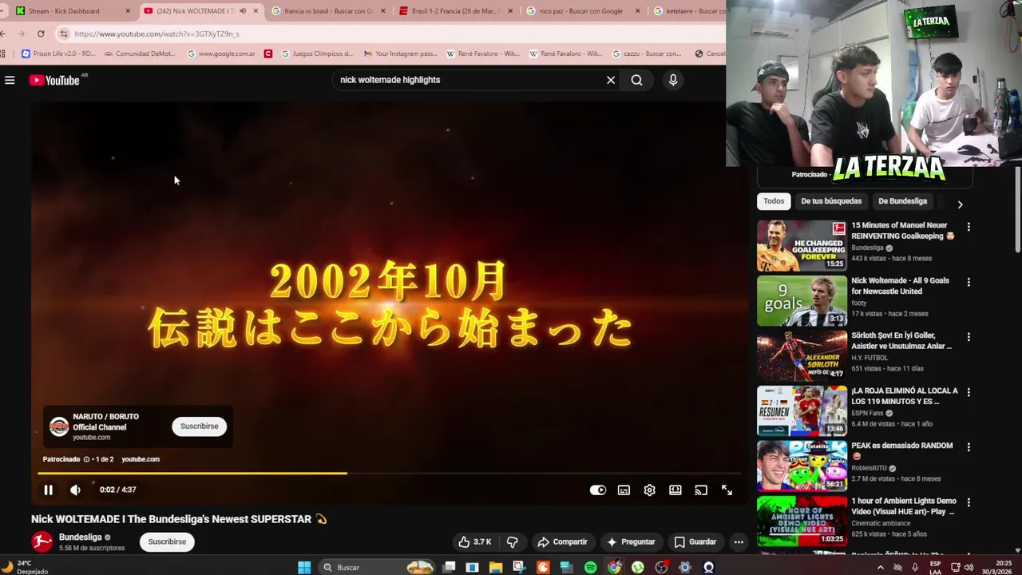Image resolution: width=1022 pixels, height=575 pixels.
Task: Select the Todos filter chip
Action: [x=774, y=201]
